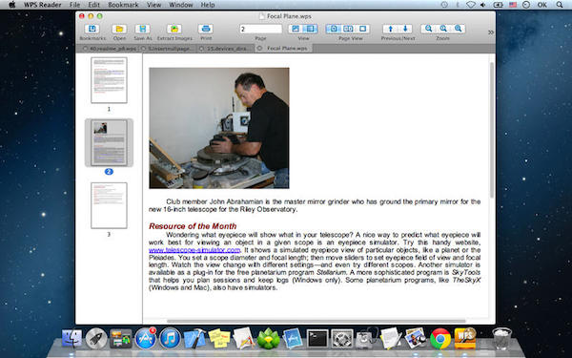Select page 3 thumbnail
Viewport: 572px width, 358px height.
(109, 205)
